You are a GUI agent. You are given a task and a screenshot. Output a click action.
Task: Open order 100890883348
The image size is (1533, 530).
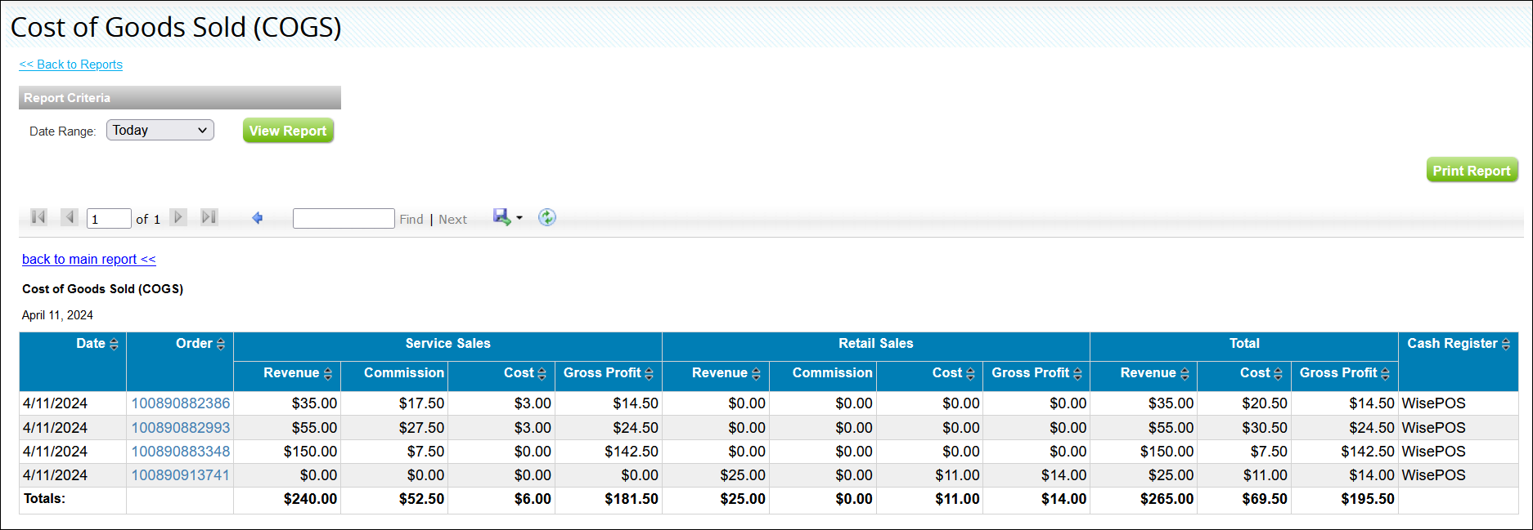pos(181,452)
